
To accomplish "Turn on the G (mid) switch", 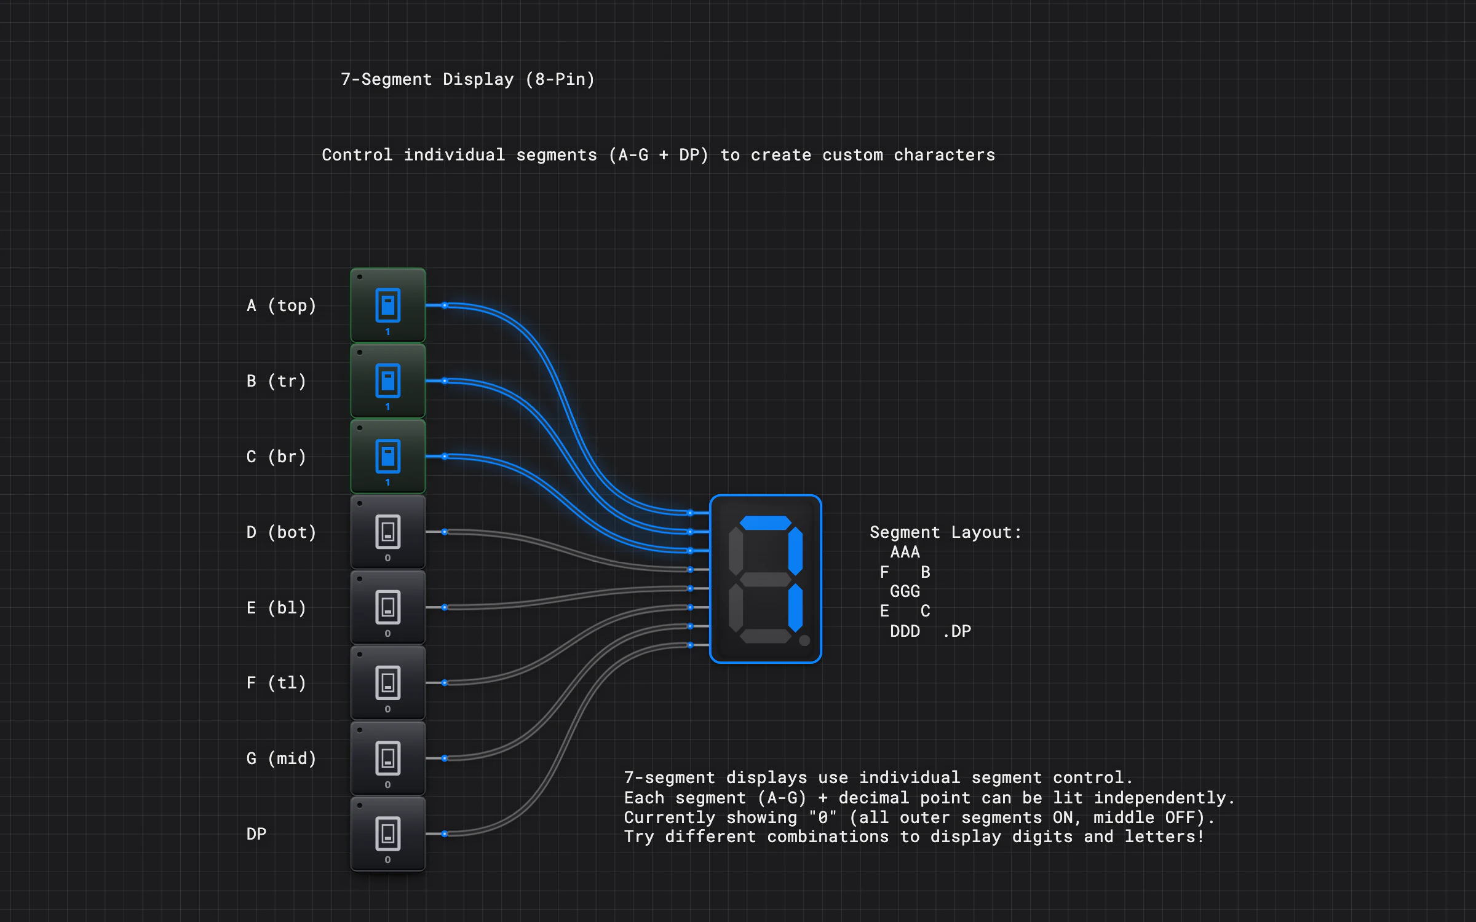I will (387, 758).
